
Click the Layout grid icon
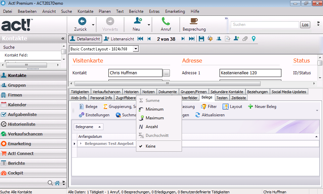(x=226, y=107)
